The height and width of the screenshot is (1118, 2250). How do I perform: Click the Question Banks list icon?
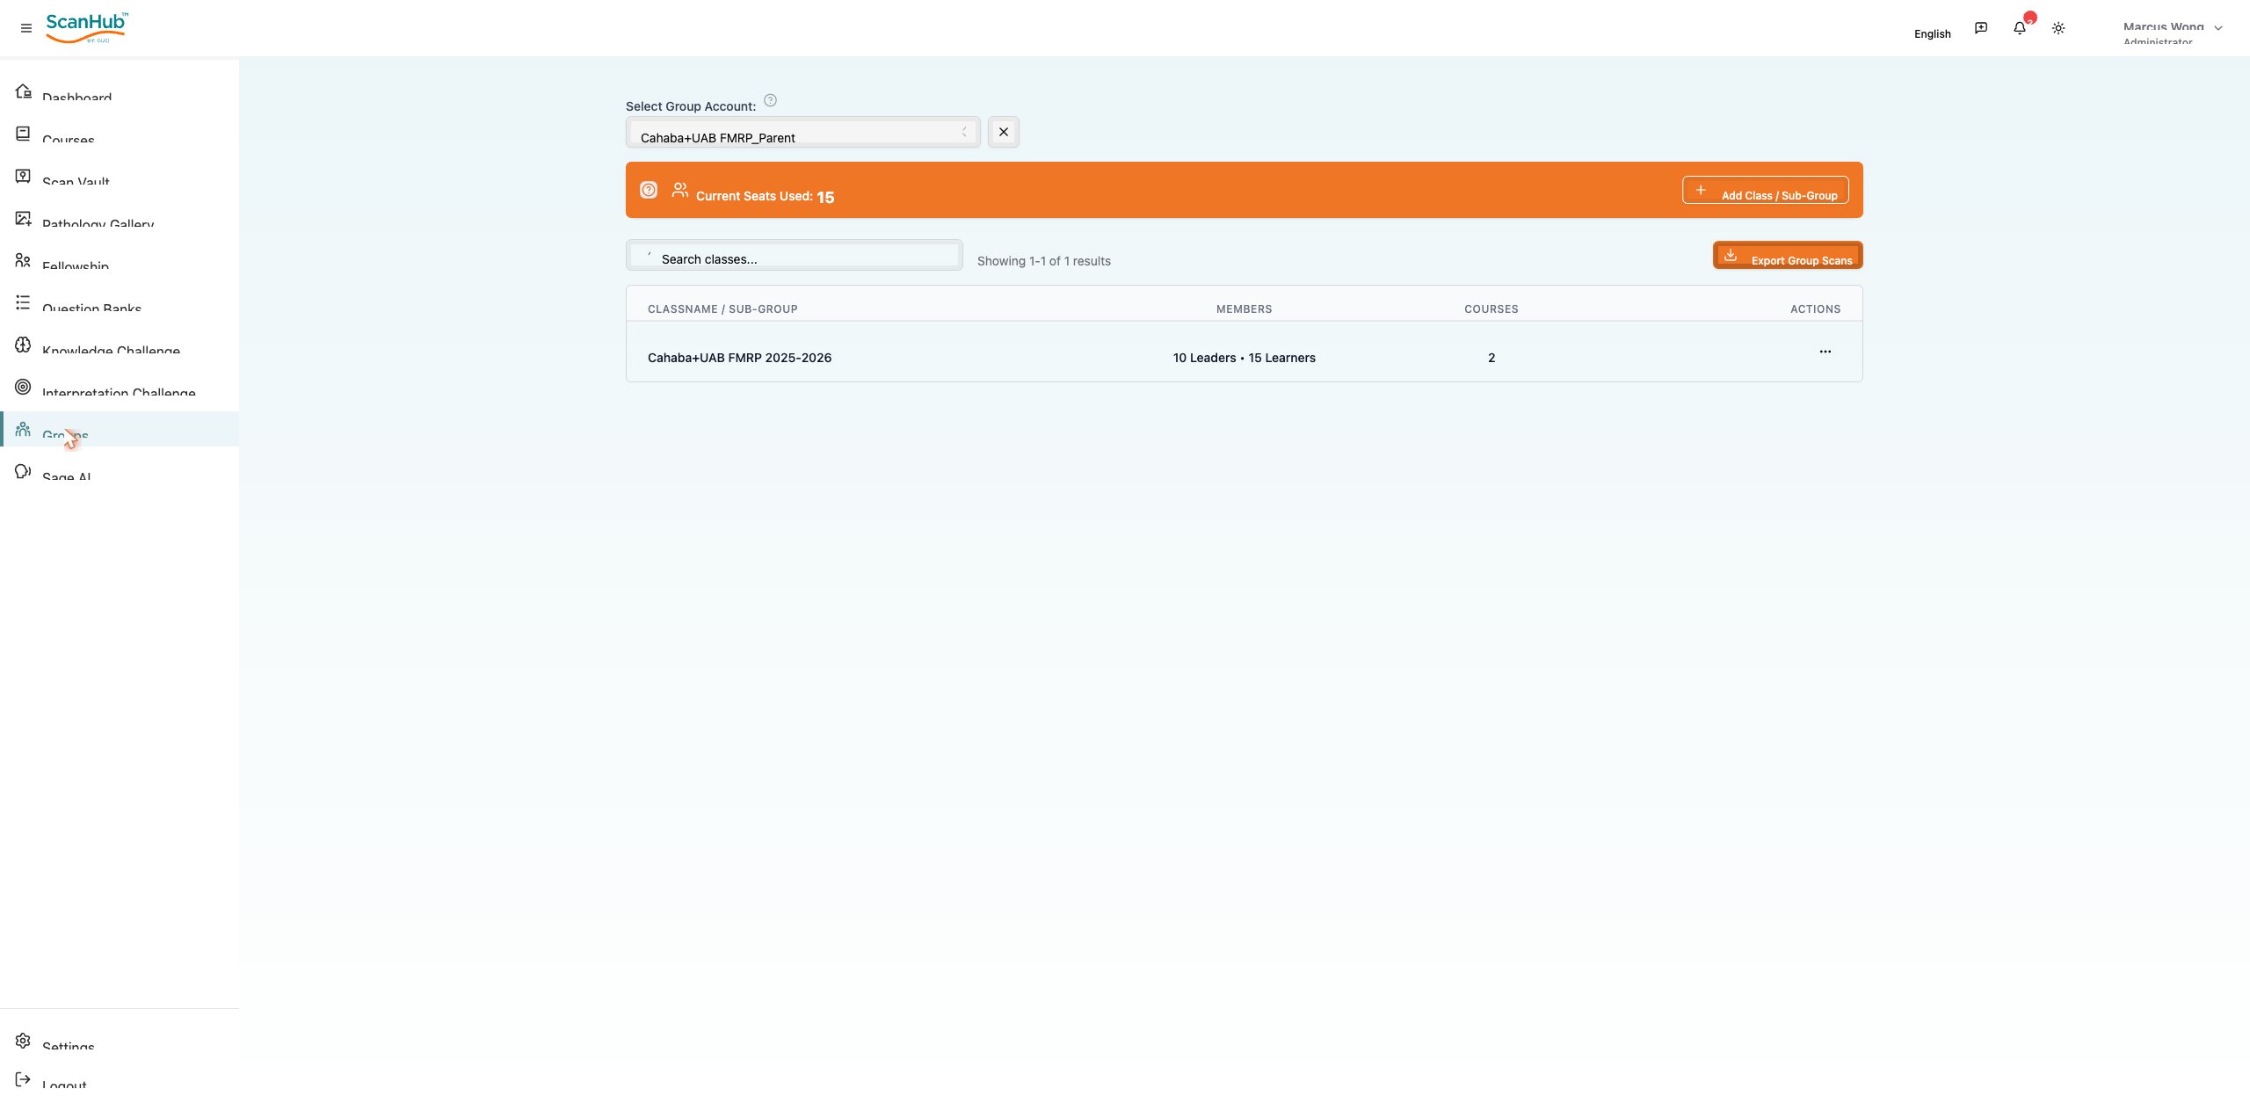(x=24, y=302)
